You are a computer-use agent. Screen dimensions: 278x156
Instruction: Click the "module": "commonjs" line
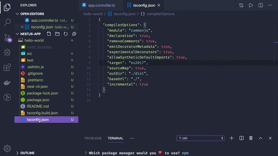tap(129, 30)
